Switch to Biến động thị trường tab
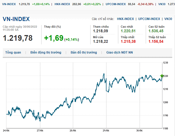Screen dimensions: 175x136 pos(46,52)
